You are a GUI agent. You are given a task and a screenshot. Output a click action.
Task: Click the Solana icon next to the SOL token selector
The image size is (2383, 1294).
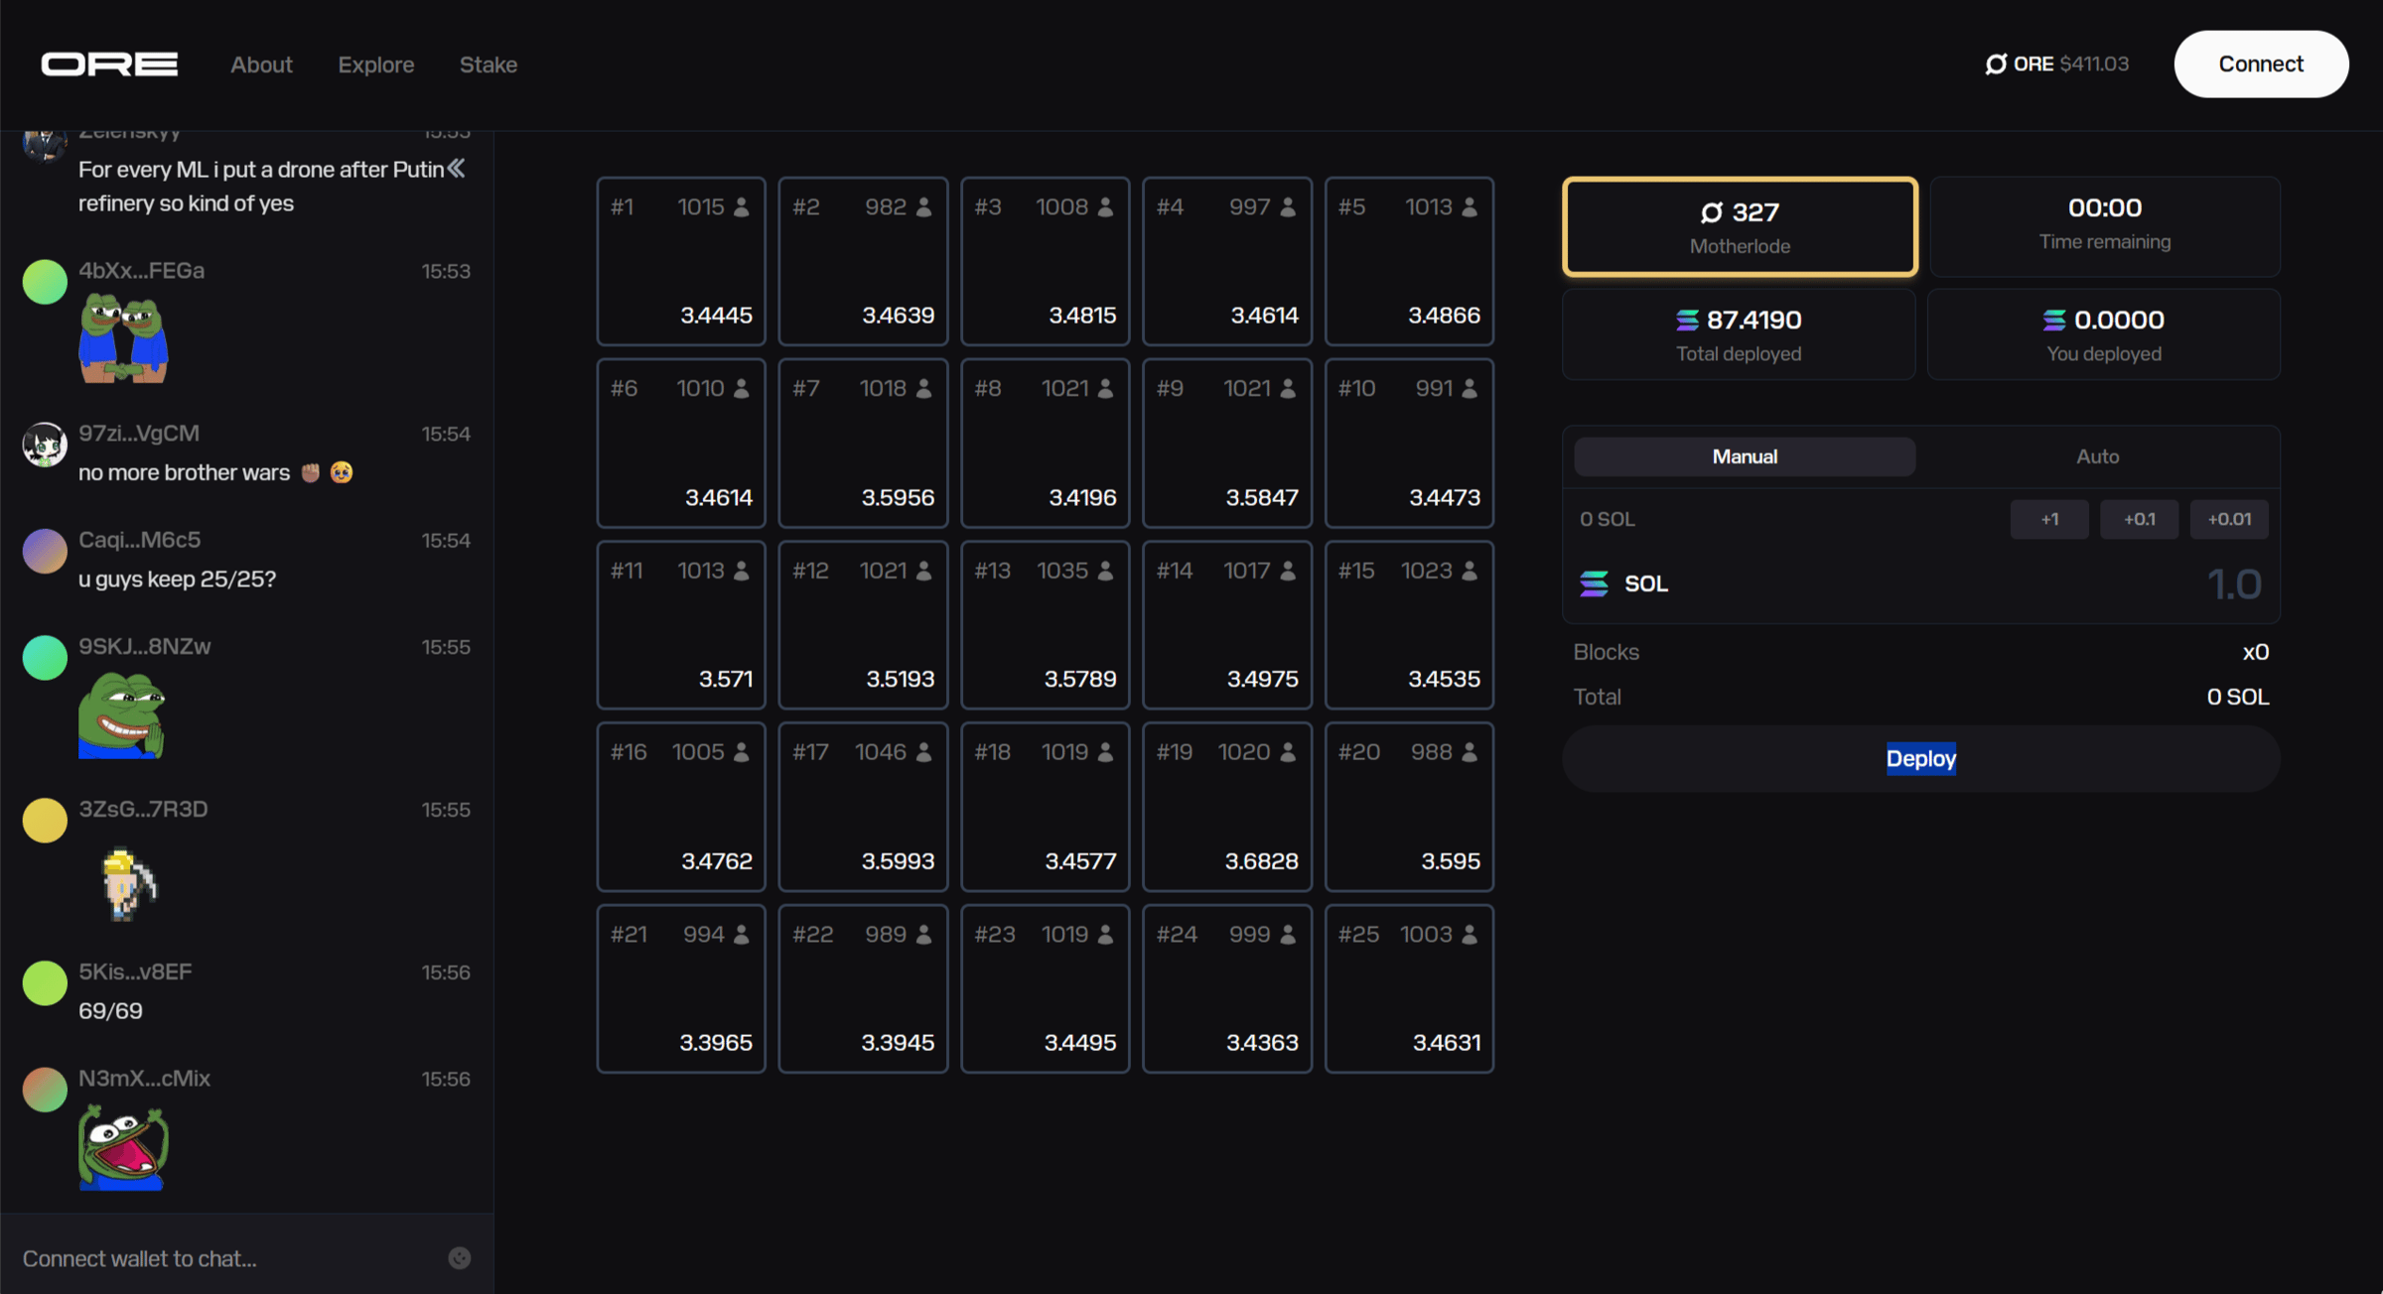(x=1594, y=583)
